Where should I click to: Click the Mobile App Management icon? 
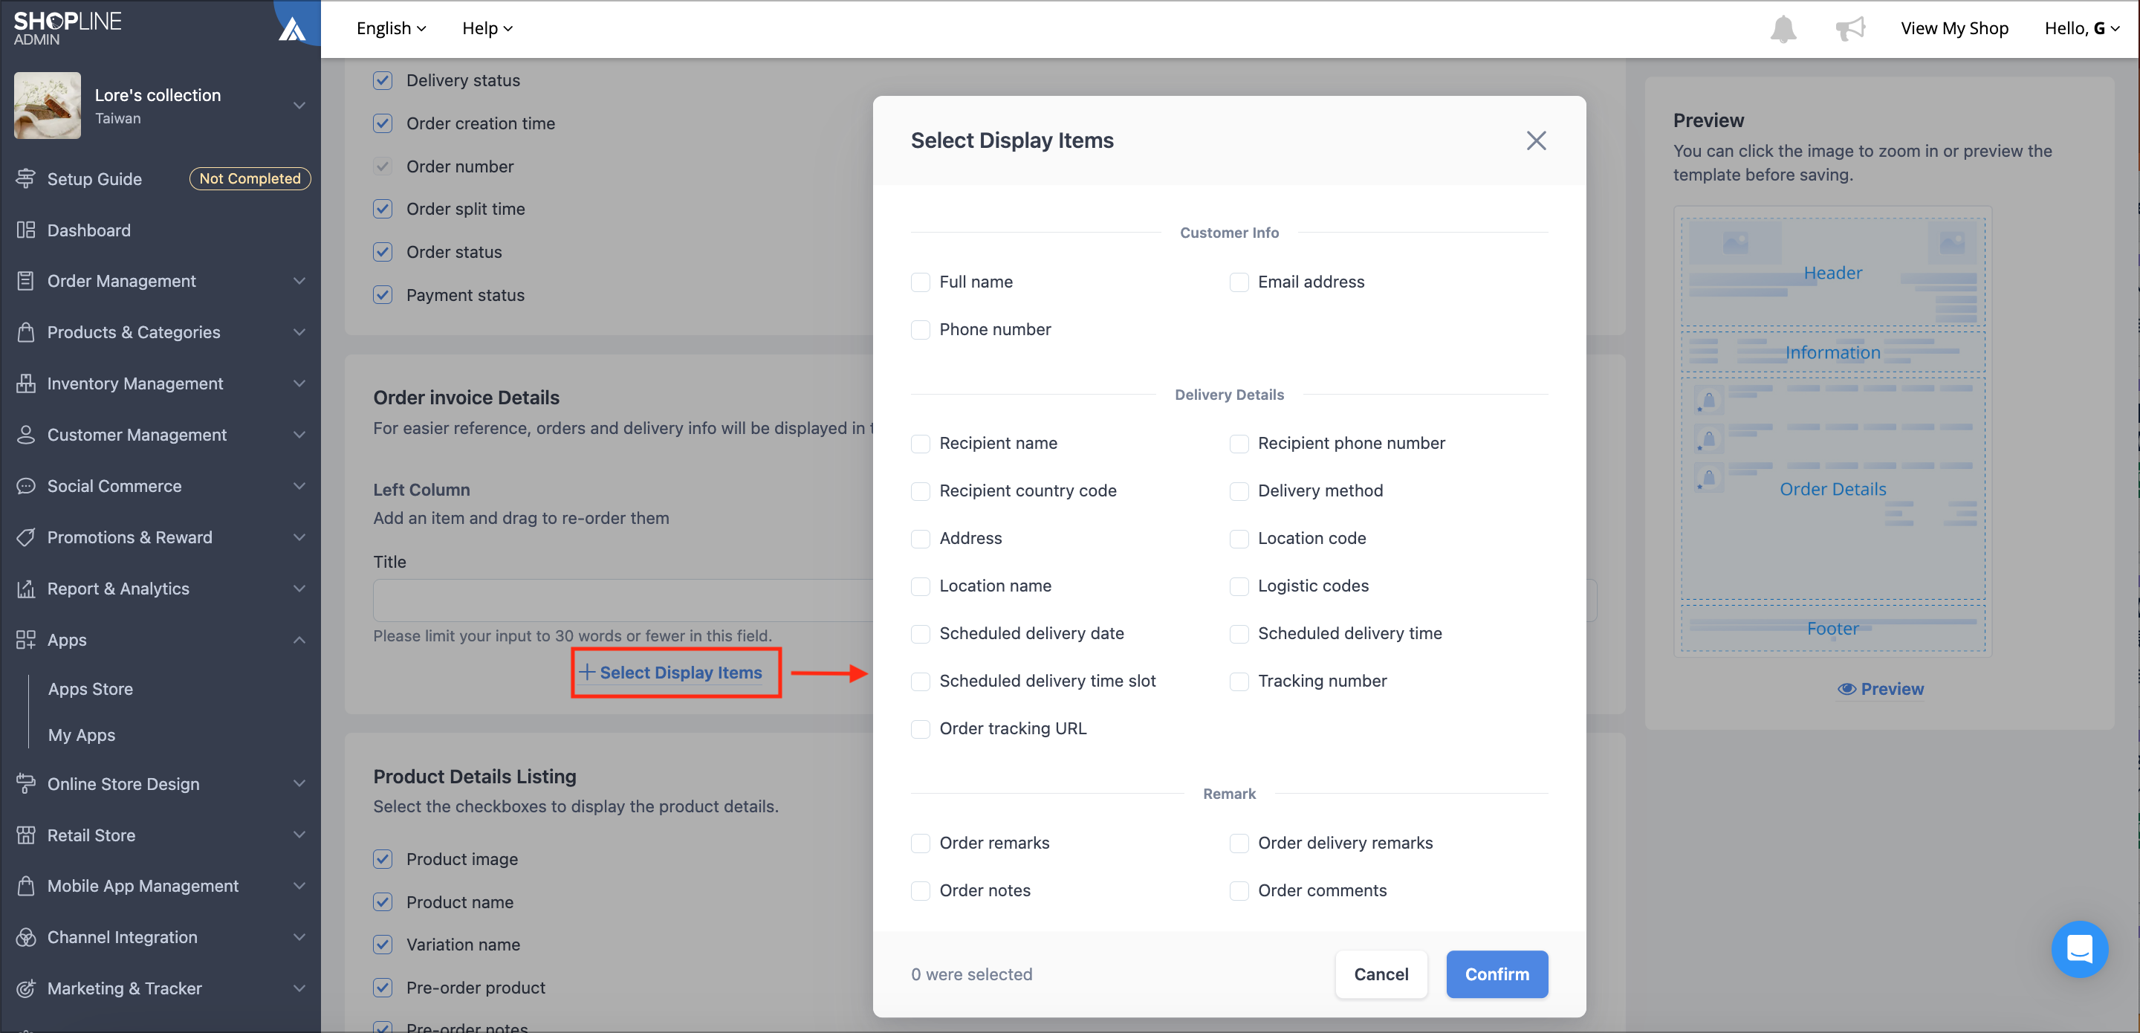tap(26, 886)
